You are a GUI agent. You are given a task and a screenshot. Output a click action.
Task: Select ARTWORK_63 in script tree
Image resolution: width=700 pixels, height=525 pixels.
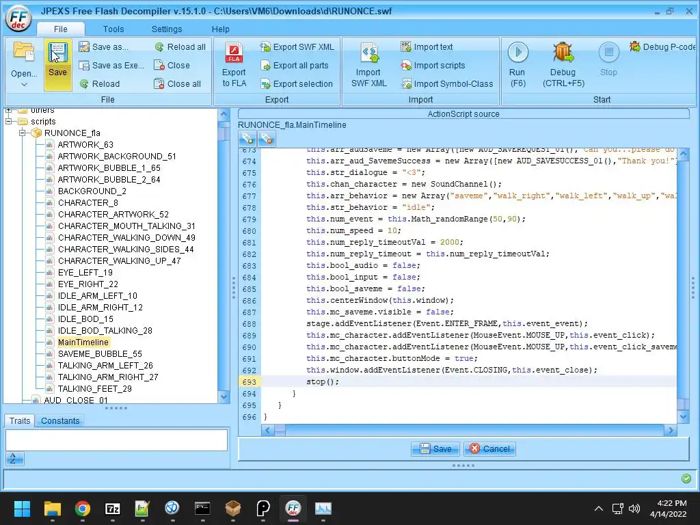(x=85, y=145)
